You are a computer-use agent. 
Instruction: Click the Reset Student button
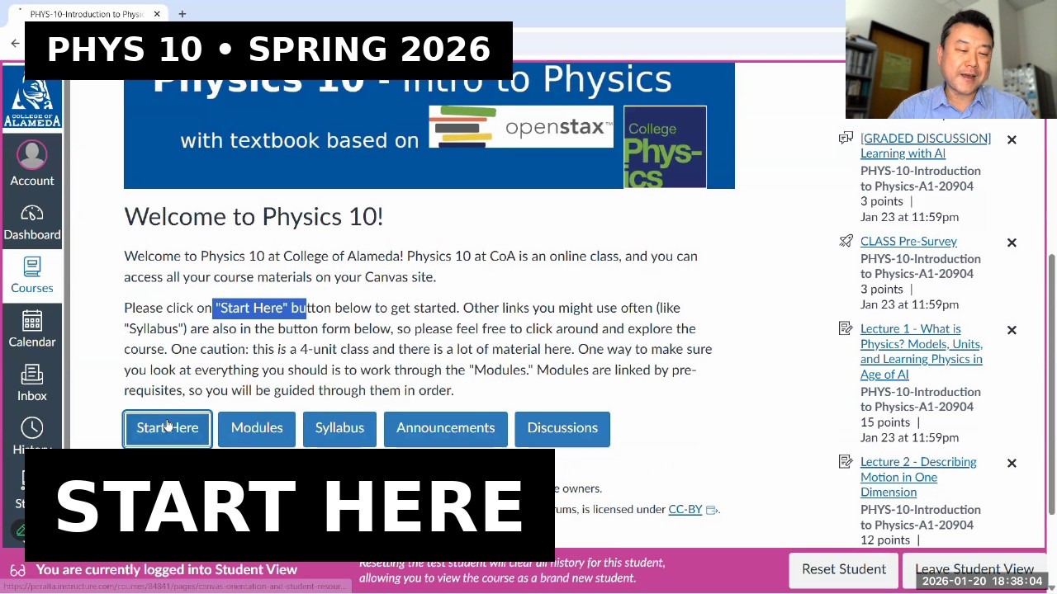844,569
